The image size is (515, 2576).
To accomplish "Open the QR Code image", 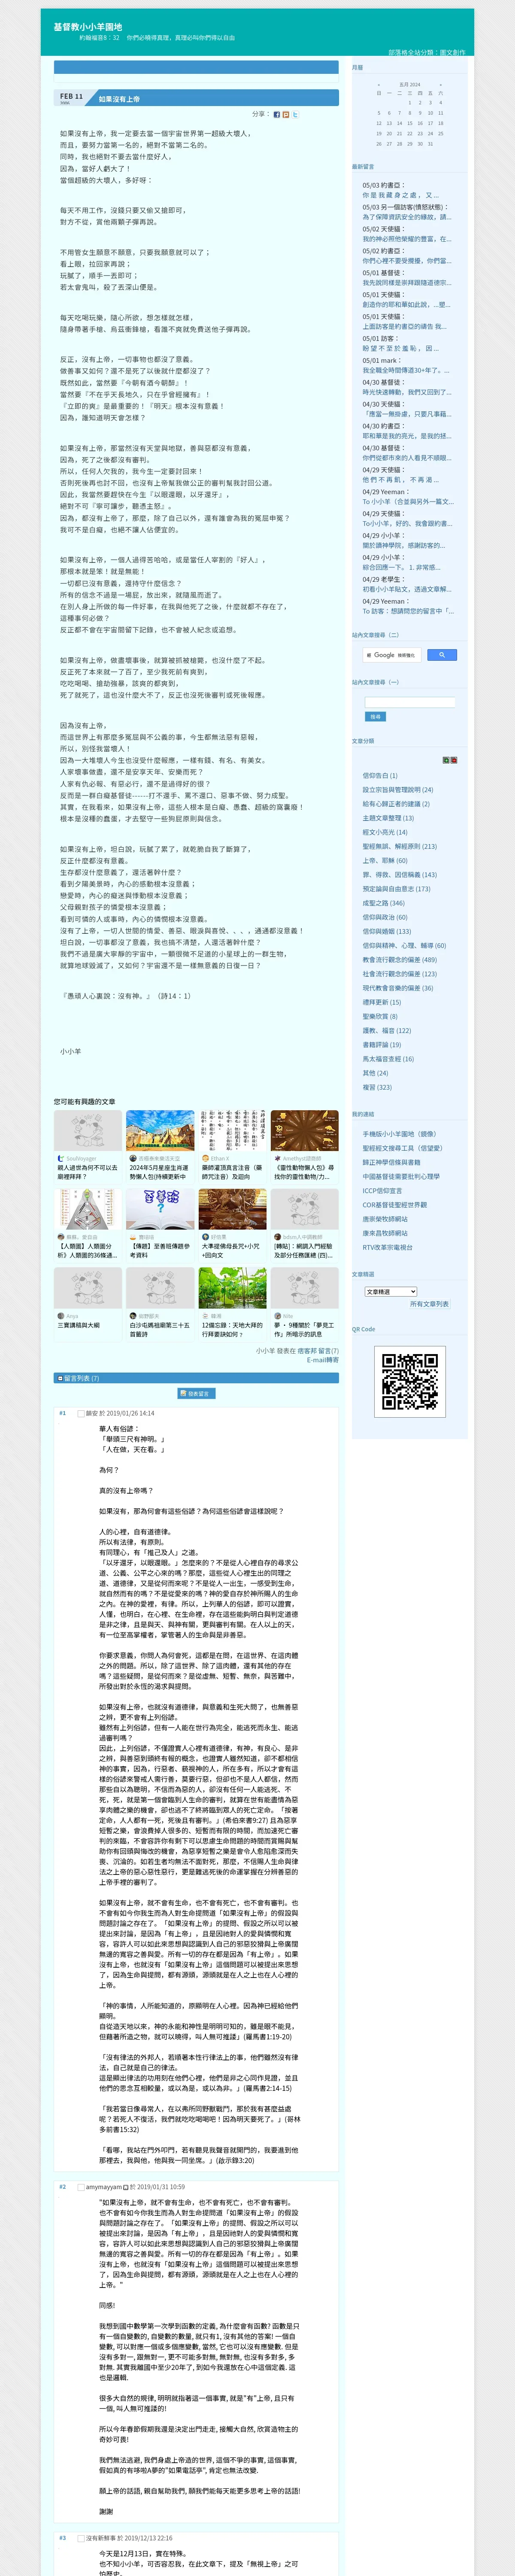I will tap(410, 1381).
